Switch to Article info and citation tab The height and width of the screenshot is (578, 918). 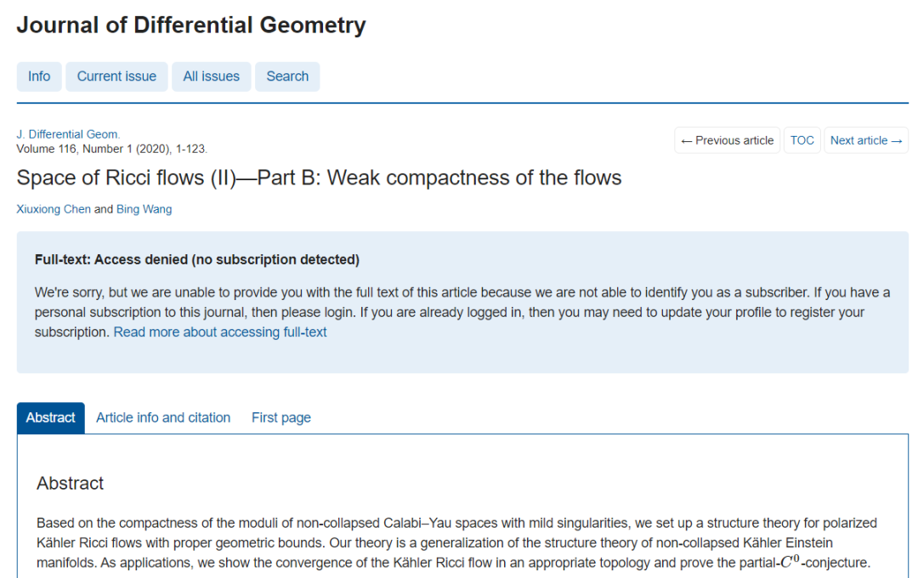click(x=163, y=418)
